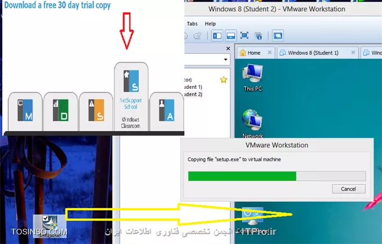
Task: Click the Unity mode icon with info badge
Action: (x=258, y=36)
